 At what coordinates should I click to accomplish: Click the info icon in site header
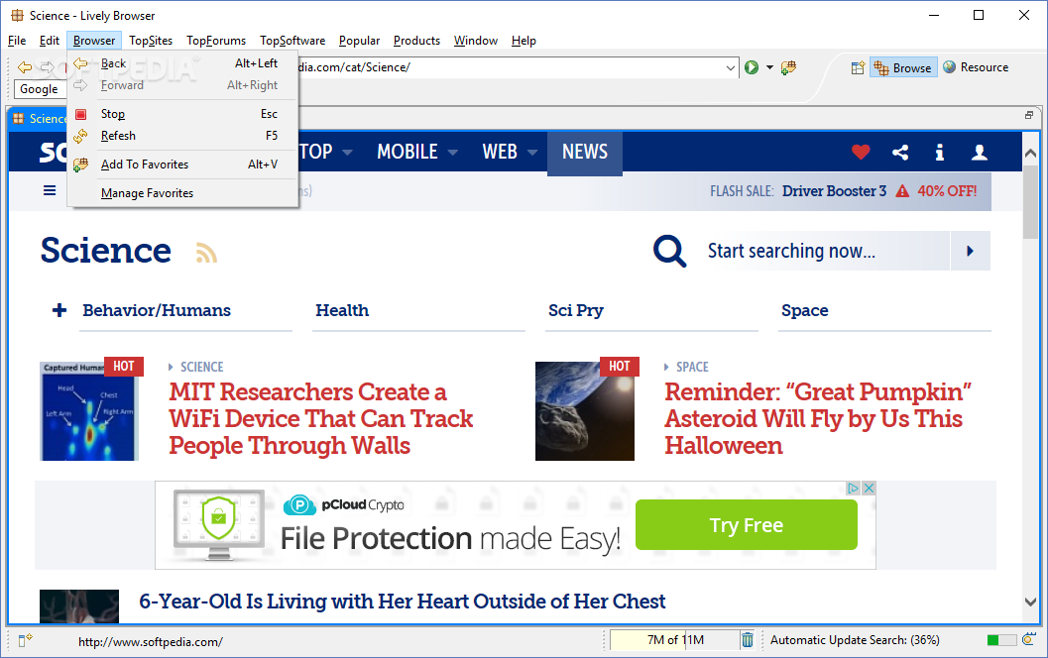(940, 153)
